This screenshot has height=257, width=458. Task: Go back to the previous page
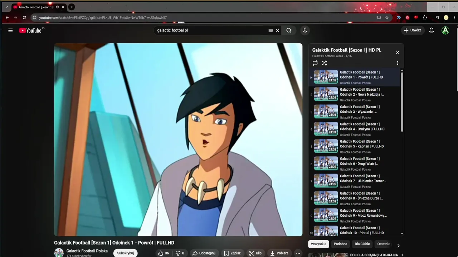(7, 17)
